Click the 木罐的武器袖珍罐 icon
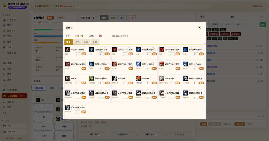Viewport: 269px width, 141px height. 138,93
